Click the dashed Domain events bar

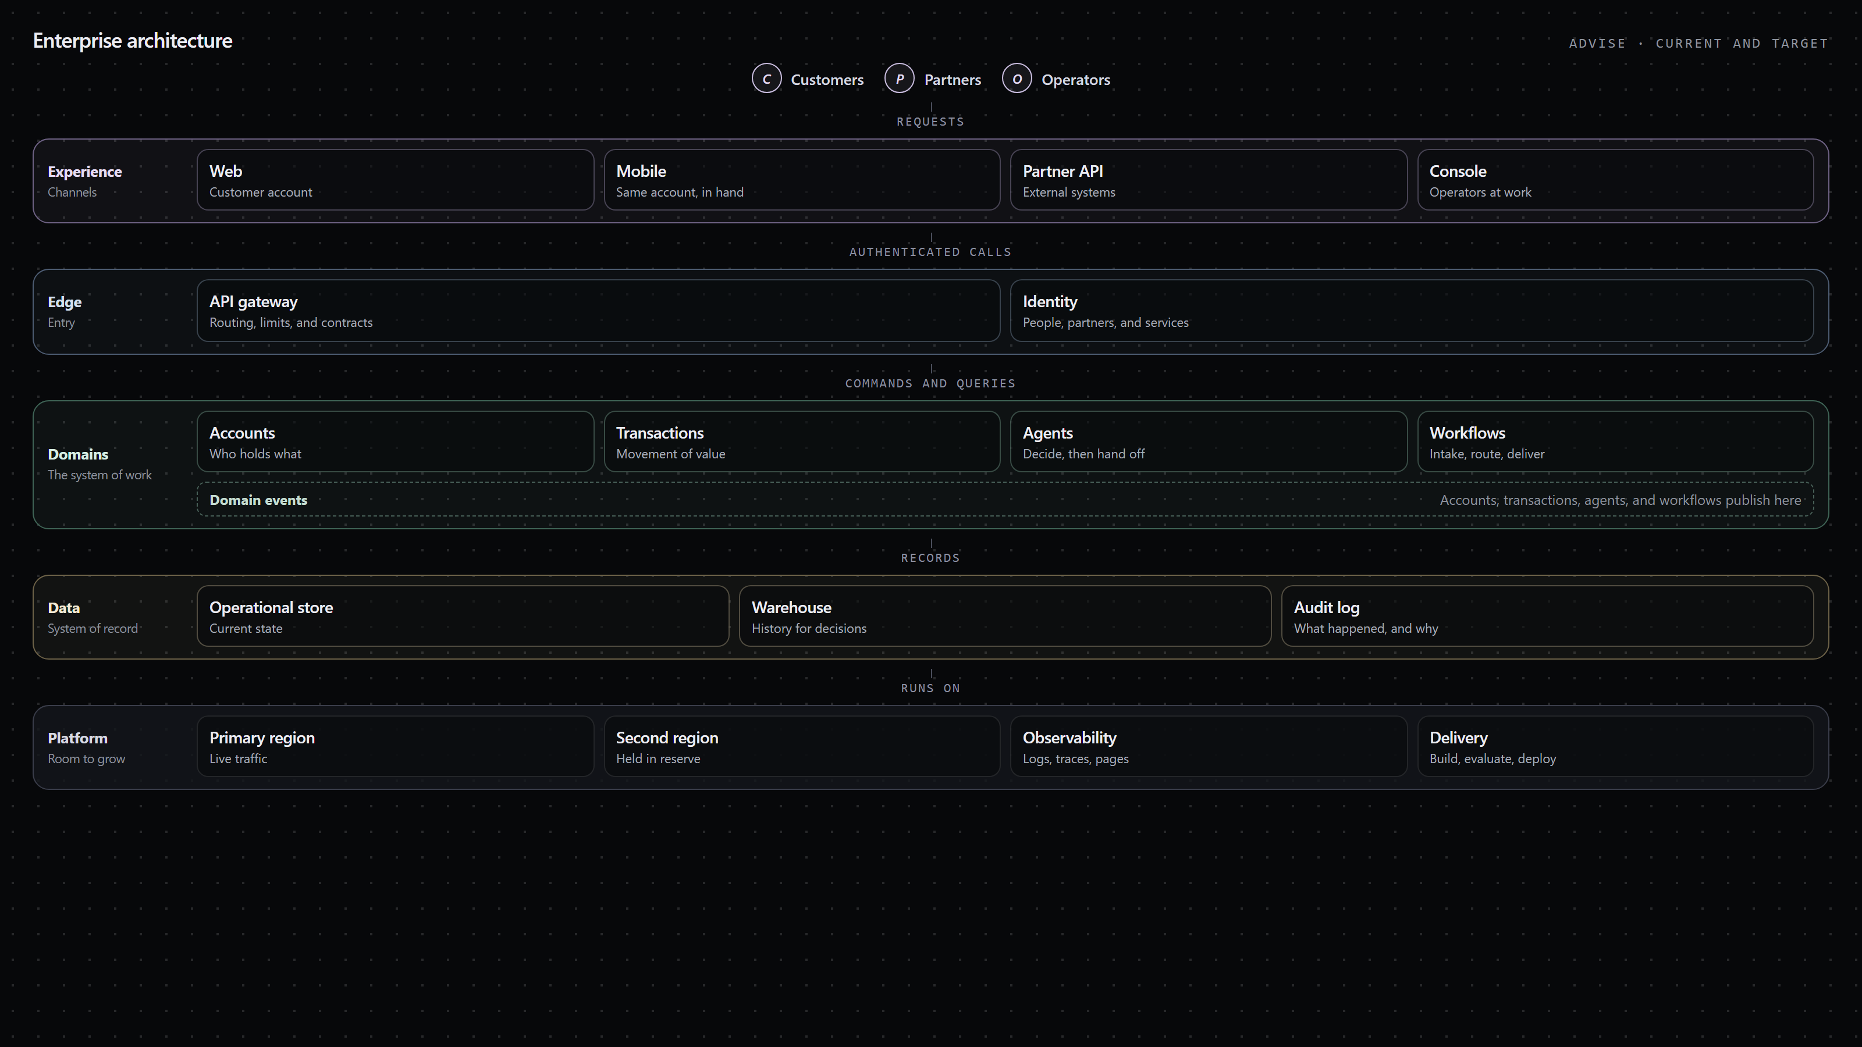1005,499
